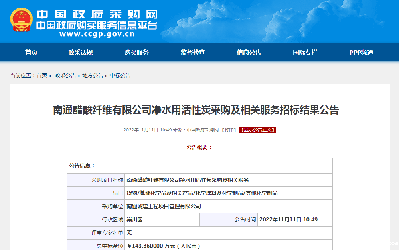Click the 来源：中国政府采购网 source text
The width and height of the screenshot is (399, 250).
[x=196, y=130]
